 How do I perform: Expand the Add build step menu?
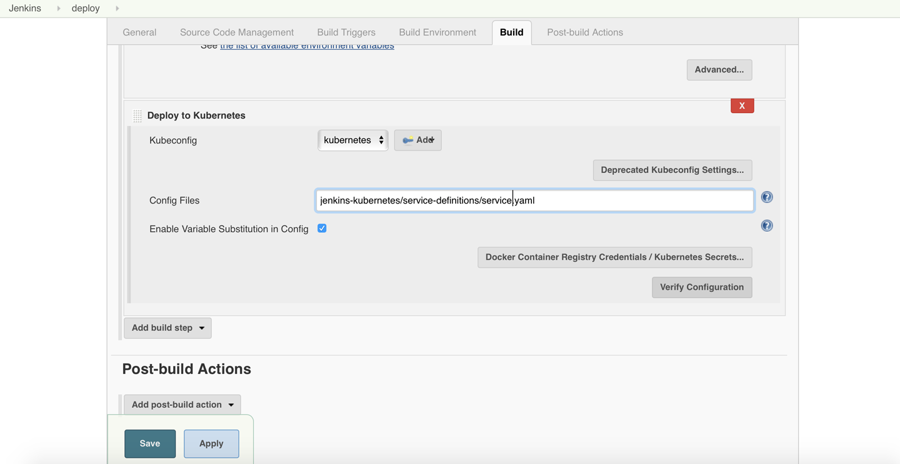coord(167,328)
